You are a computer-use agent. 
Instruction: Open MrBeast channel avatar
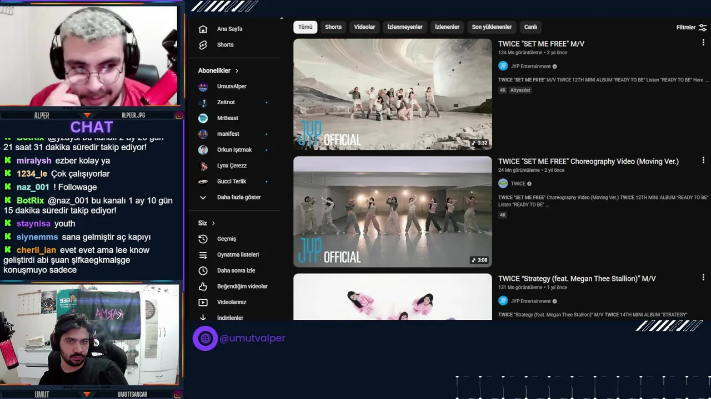203,118
